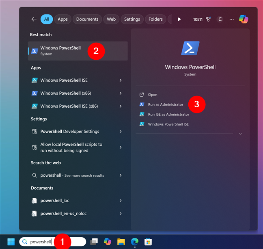Select the All filter tab
This screenshot has width=263, height=249.
[47, 19]
